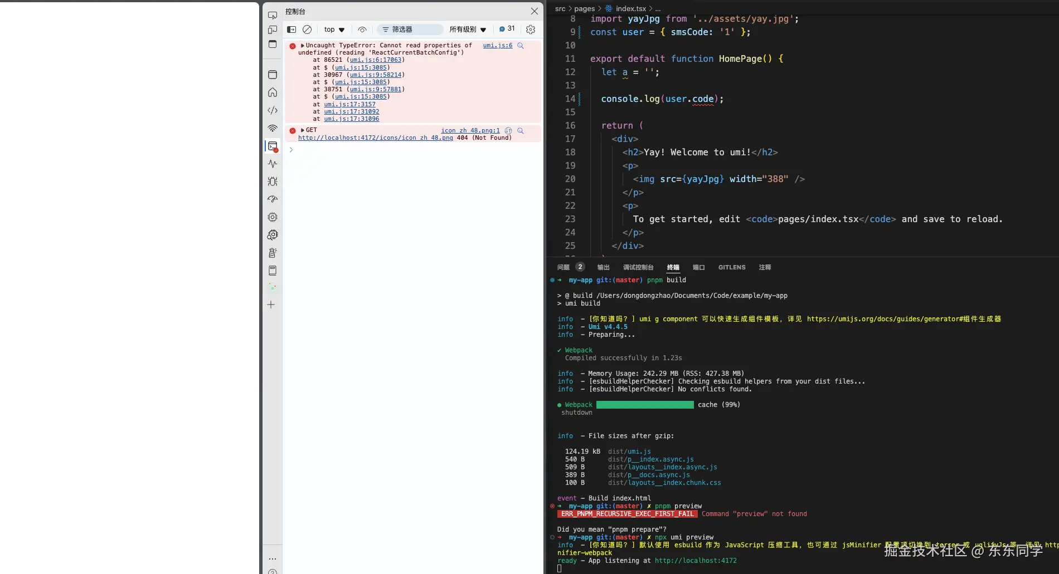1059x574 pixels.
Task: Open the umijs.org generator docs link in terminal
Action: coord(903,319)
